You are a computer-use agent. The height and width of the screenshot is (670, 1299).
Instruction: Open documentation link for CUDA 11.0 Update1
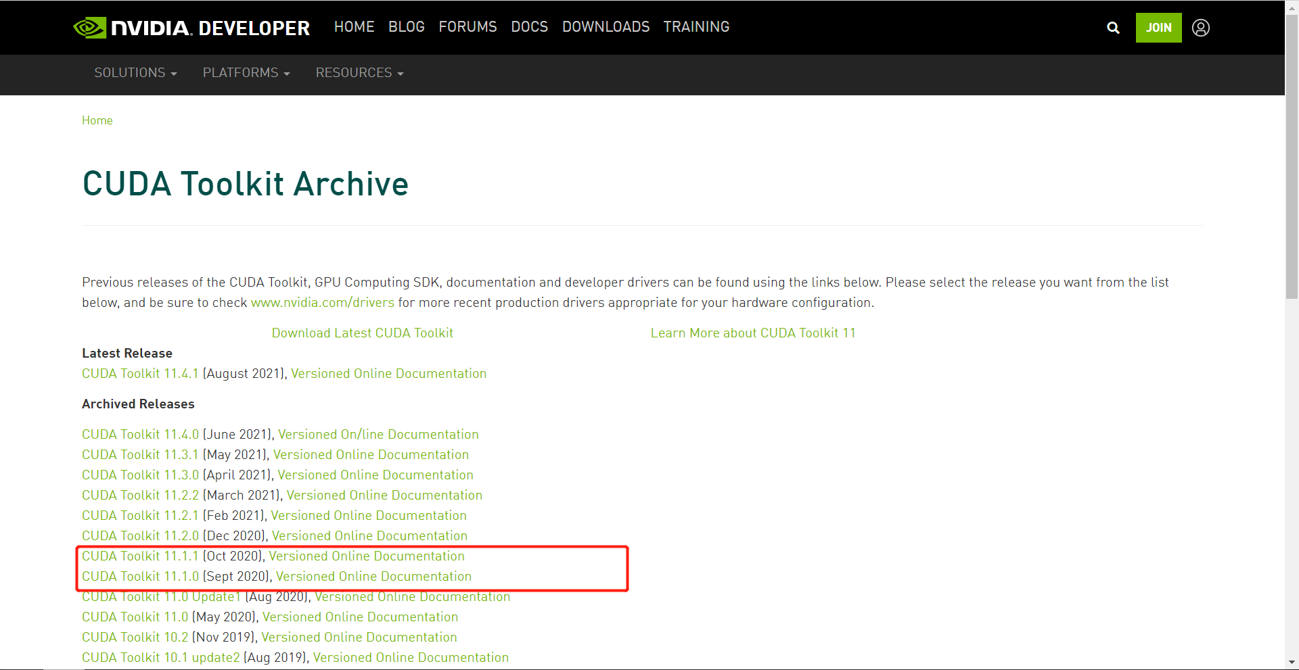[x=412, y=597]
